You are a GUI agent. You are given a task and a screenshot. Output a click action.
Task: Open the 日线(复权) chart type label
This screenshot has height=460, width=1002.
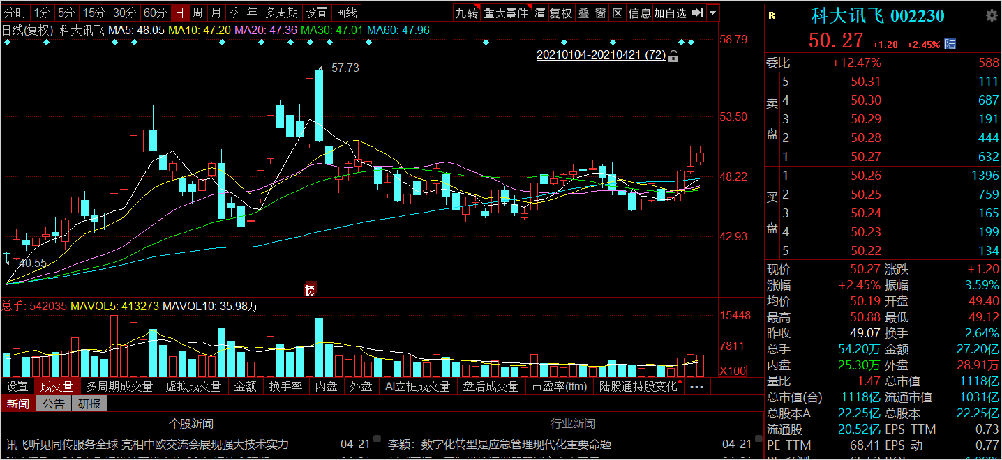click(28, 30)
